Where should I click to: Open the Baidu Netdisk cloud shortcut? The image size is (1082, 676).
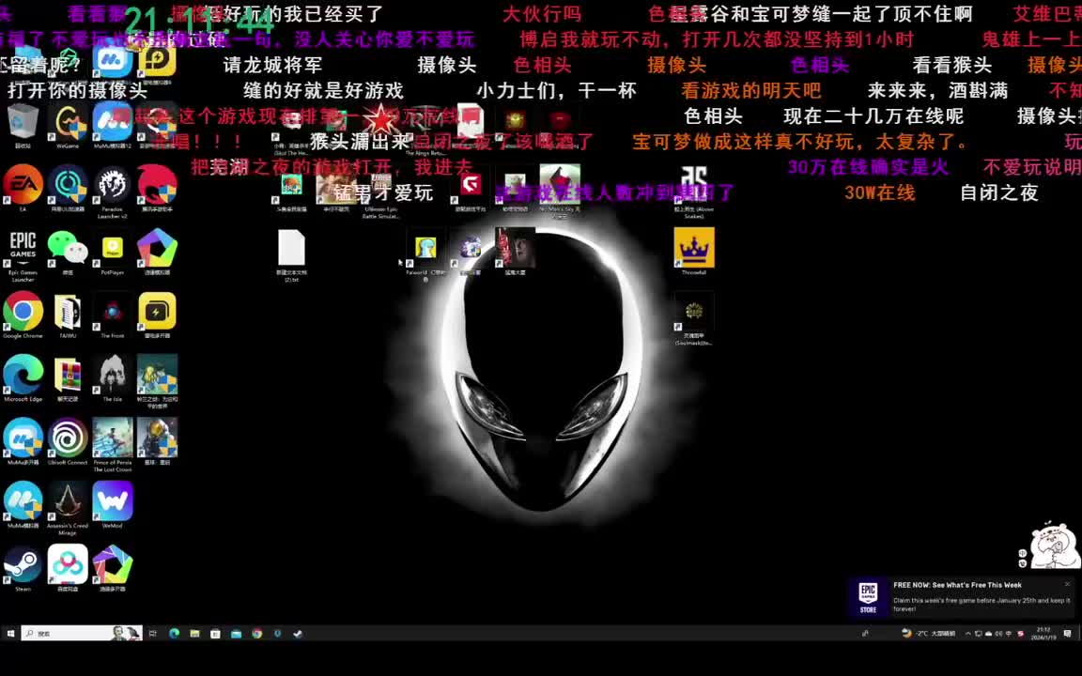click(68, 569)
